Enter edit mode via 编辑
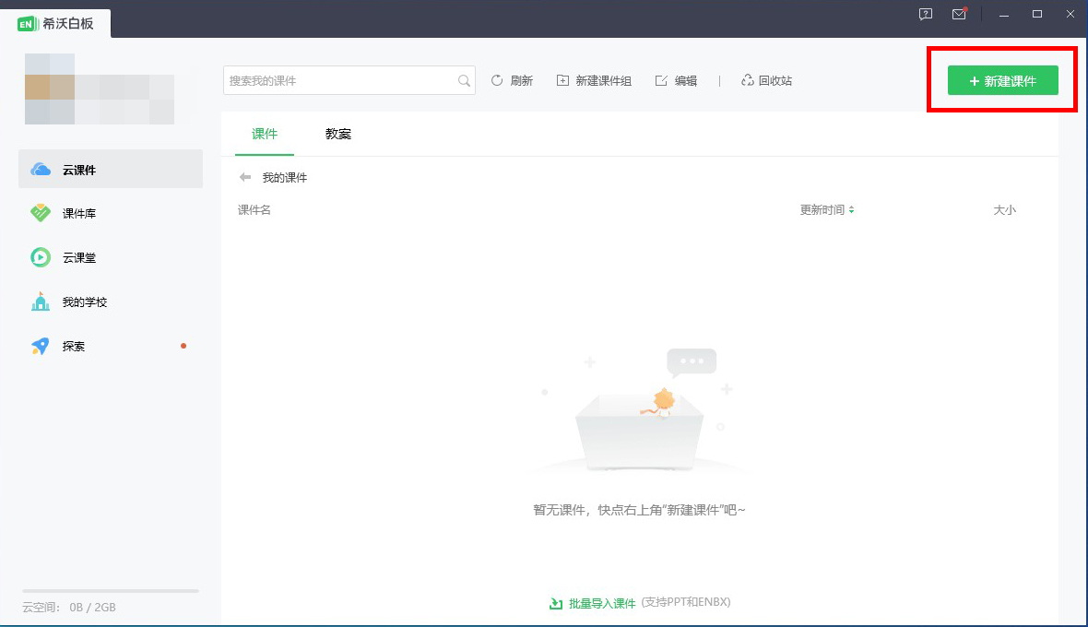The image size is (1088, 627). 676,80
